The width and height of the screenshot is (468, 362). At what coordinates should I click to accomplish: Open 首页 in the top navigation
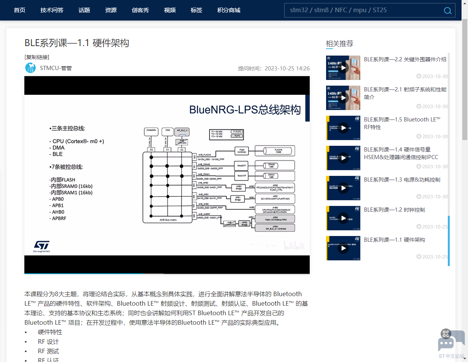19,10
